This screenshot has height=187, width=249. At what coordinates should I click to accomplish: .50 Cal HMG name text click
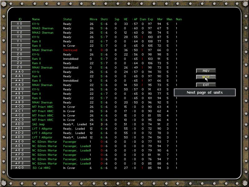(x=41, y=168)
